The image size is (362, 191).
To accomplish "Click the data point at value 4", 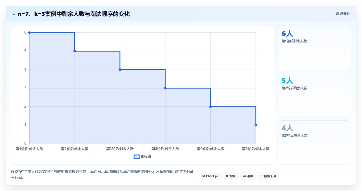I will click(x=120, y=70).
